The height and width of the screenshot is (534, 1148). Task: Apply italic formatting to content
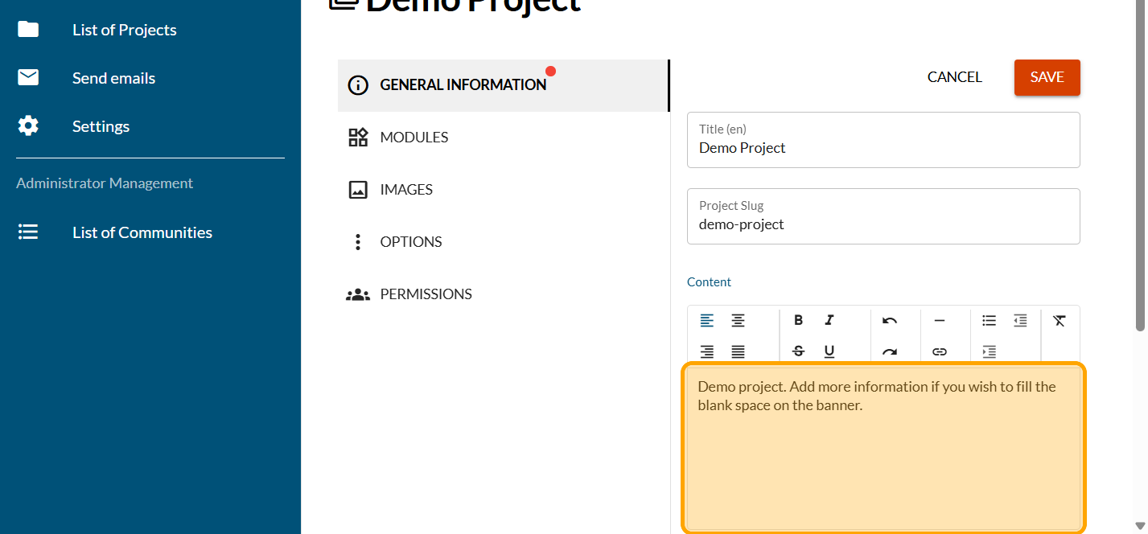tap(829, 320)
